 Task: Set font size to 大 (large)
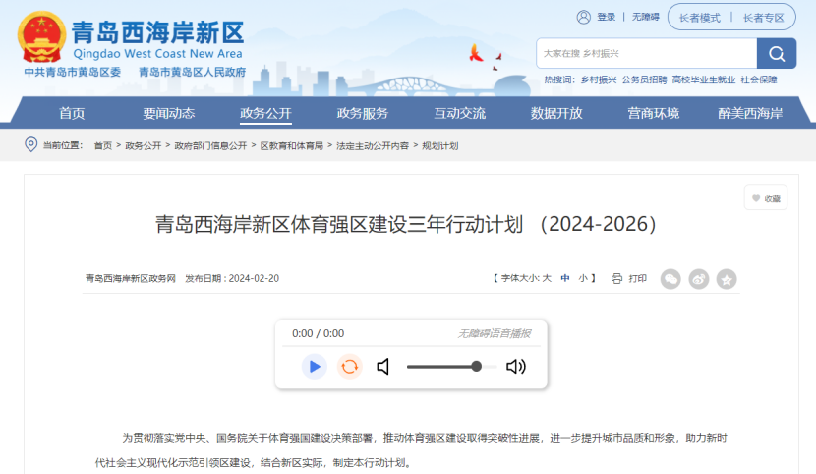pos(547,279)
